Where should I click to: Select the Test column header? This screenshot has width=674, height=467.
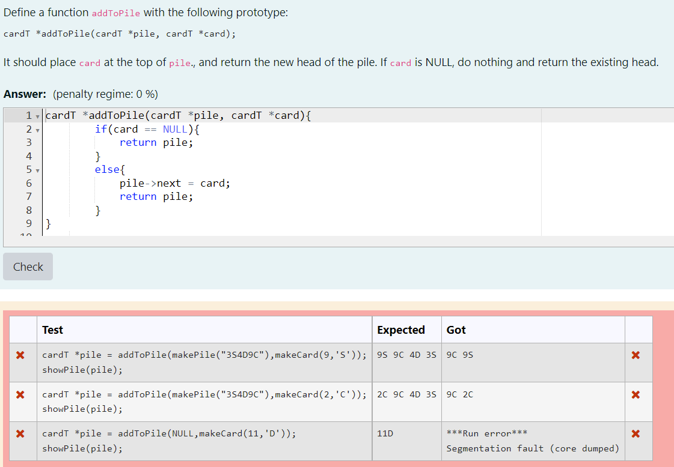52,330
